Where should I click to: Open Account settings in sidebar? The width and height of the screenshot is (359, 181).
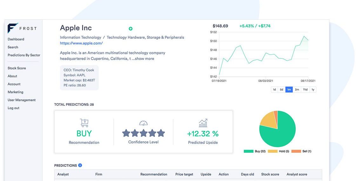[14, 84]
